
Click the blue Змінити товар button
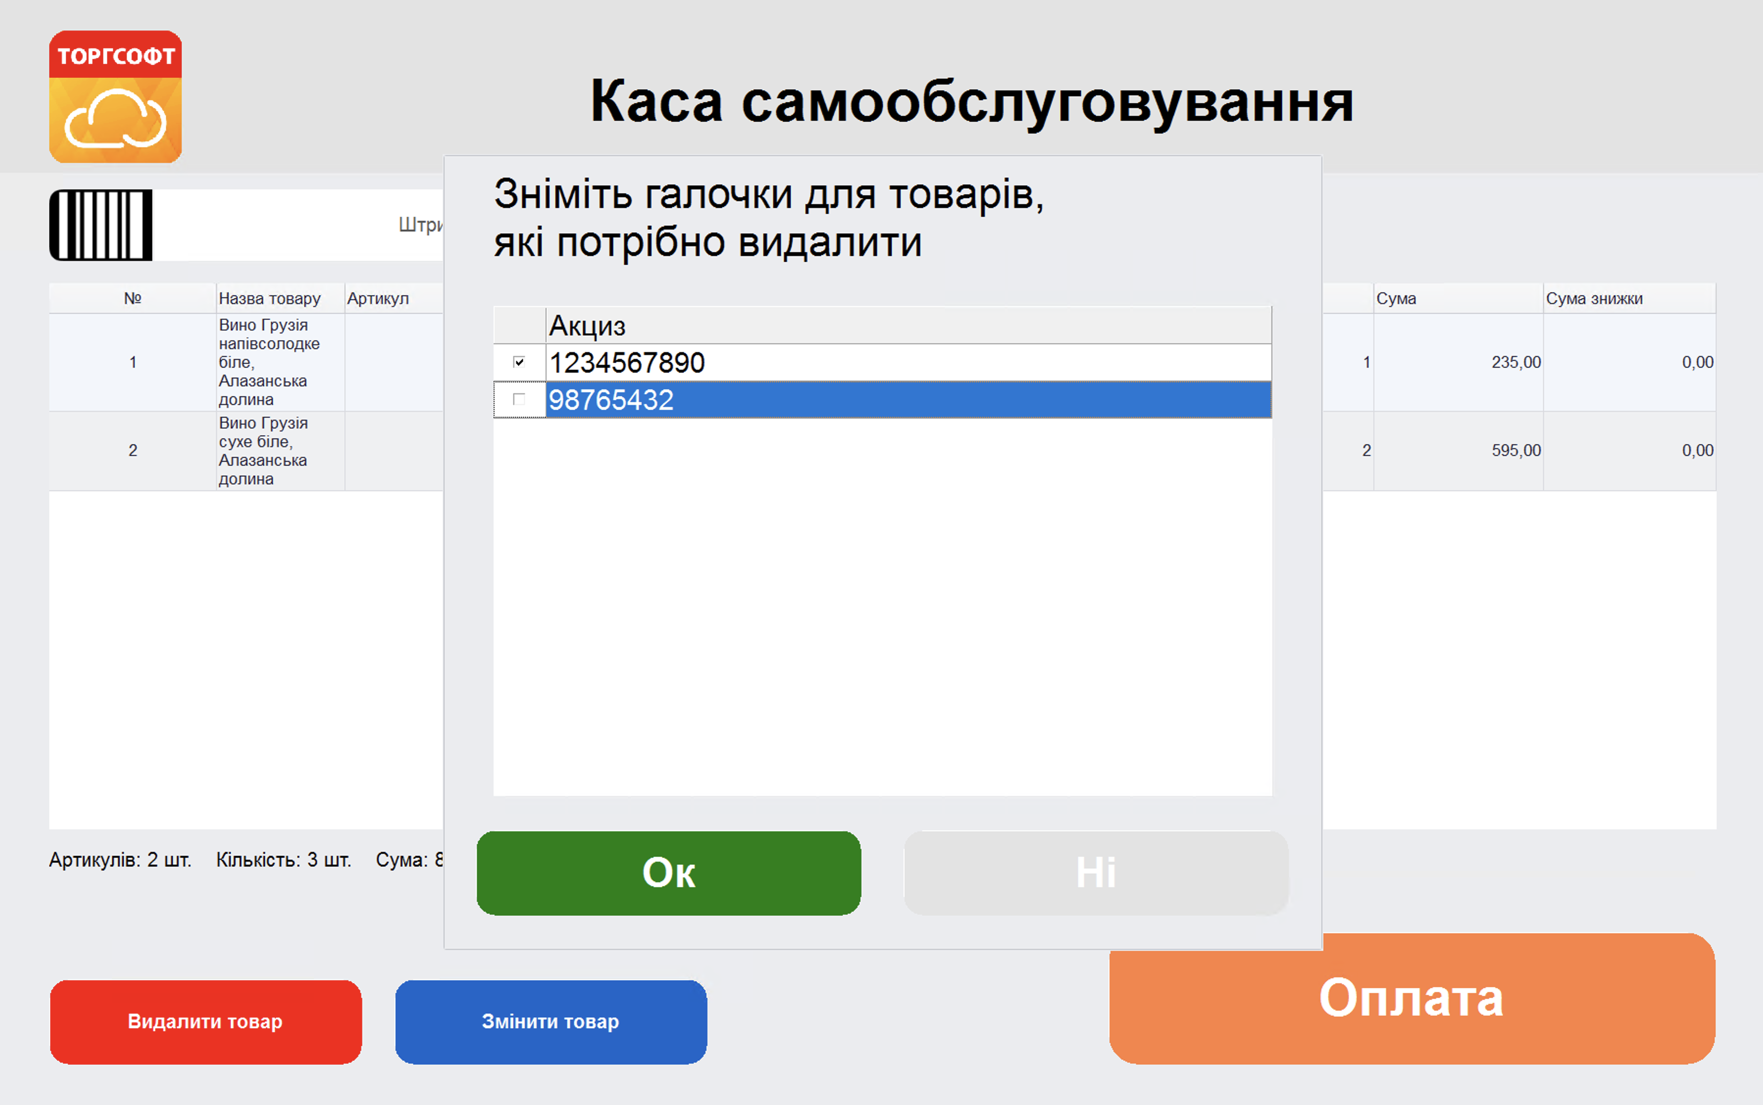click(x=550, y=1021)
